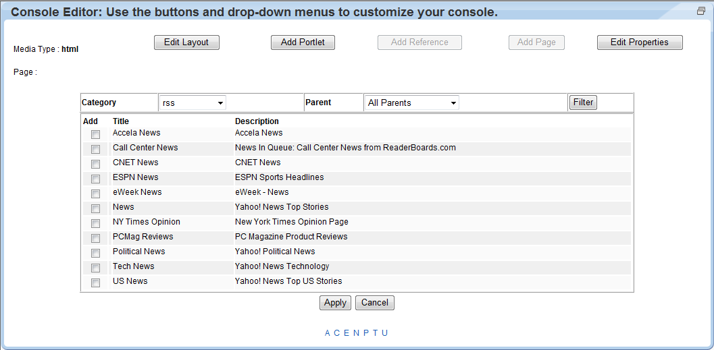
Task: Click the Edit Layout button
Action: point(186,42)
